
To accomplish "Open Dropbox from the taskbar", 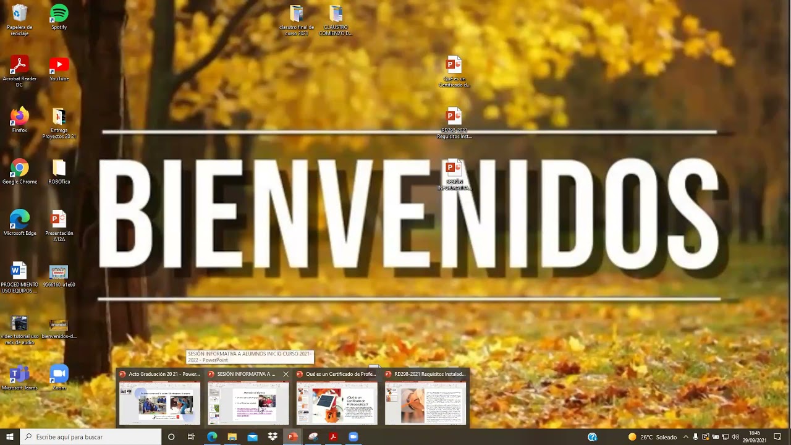I will 273,437.
